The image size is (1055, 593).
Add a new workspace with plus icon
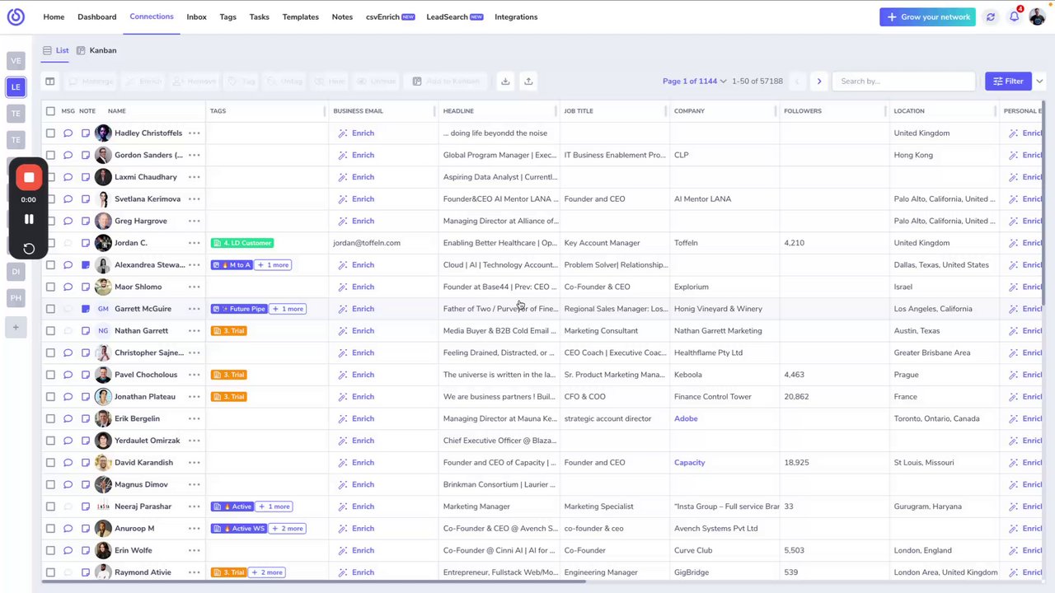click(16, 327)
